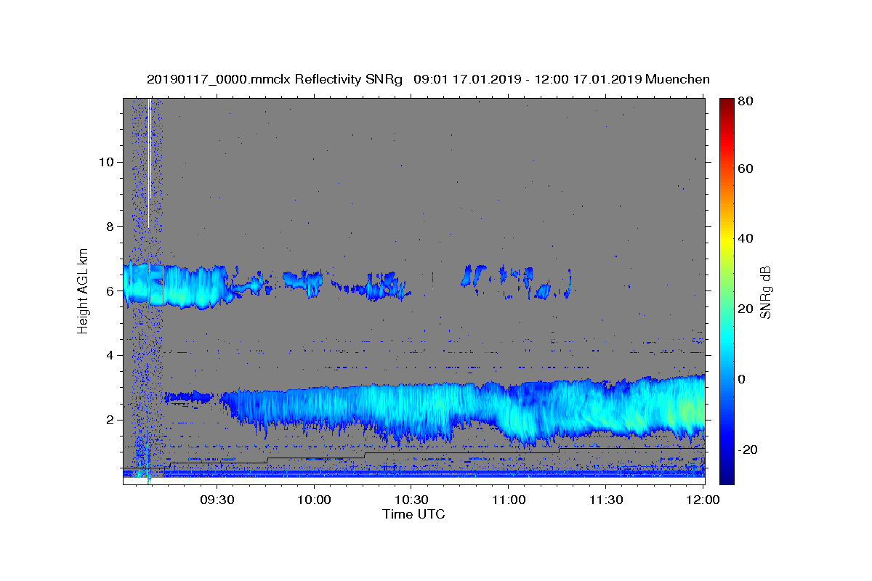872x581 pixels.
Task: Click the plot title text 20190117_0000.mmclx Reflectivity SNRg
Action: (x=275, y=79)
